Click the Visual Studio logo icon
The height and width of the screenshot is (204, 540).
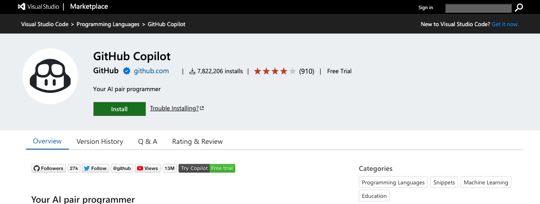click(x=21, y=7)
